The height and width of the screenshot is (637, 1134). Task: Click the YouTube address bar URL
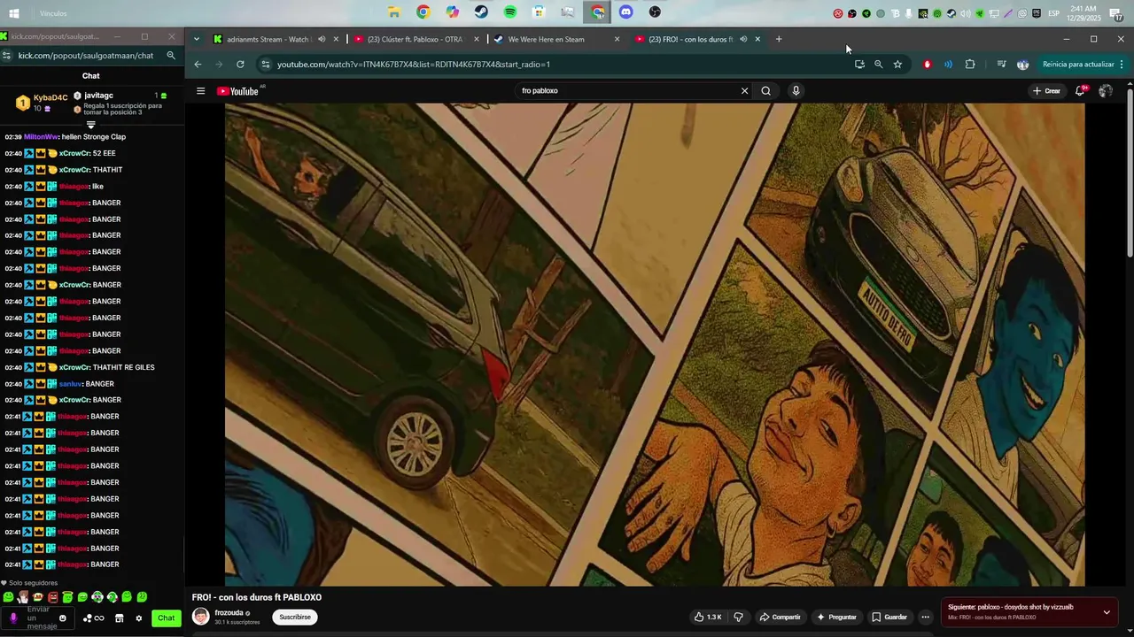point(414,64)
